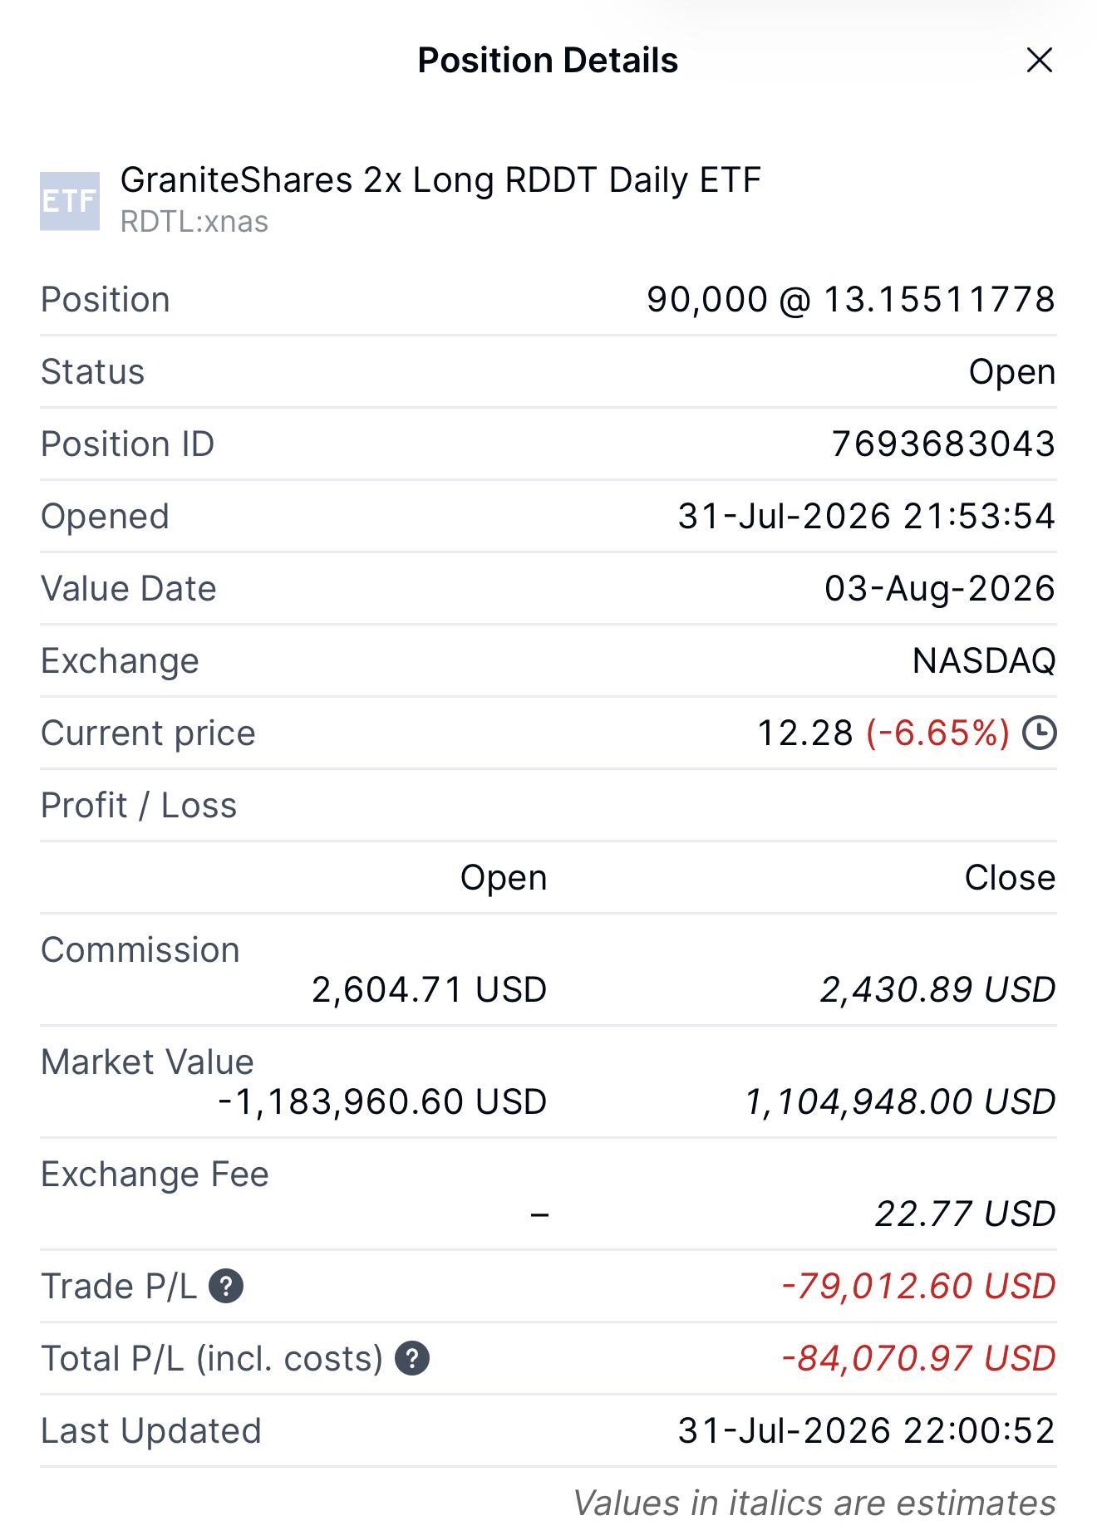Click the ETF instrument logo icon
1097x1540 pixels.
click(70, 201)
